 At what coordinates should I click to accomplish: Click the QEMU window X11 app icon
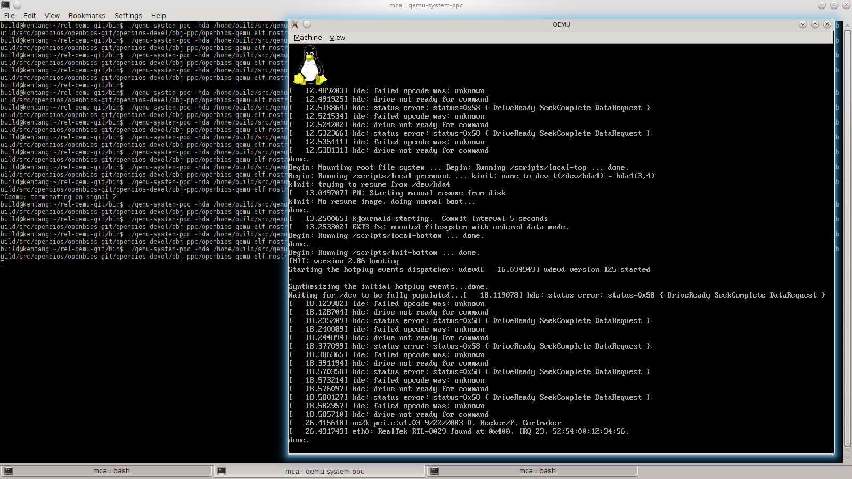tap(295, 24)
